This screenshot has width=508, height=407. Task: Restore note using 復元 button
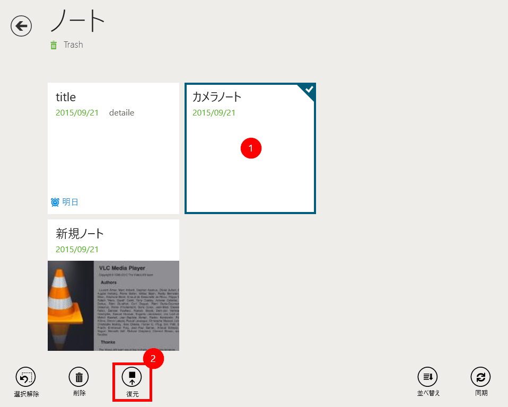(132, 382)
